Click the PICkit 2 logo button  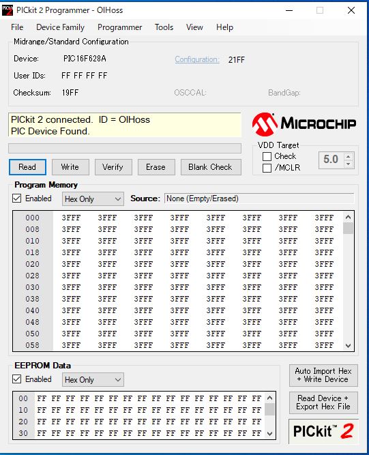[x=323, y=431]
